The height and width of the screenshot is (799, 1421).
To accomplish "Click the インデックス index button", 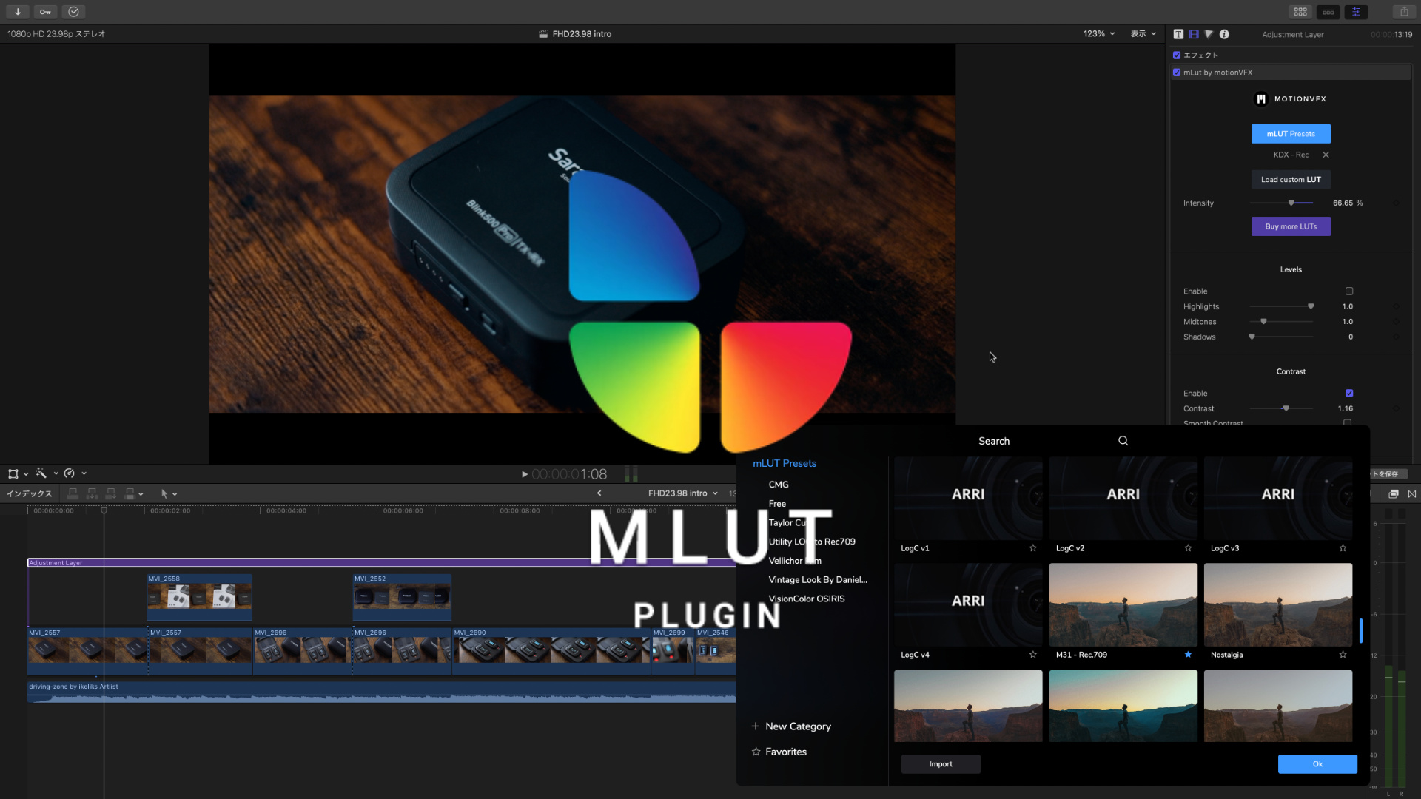I will [x=29, y=493].
